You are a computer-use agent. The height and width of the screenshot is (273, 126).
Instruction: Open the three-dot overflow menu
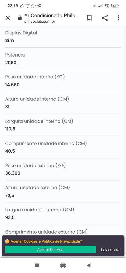pos(118,18)
